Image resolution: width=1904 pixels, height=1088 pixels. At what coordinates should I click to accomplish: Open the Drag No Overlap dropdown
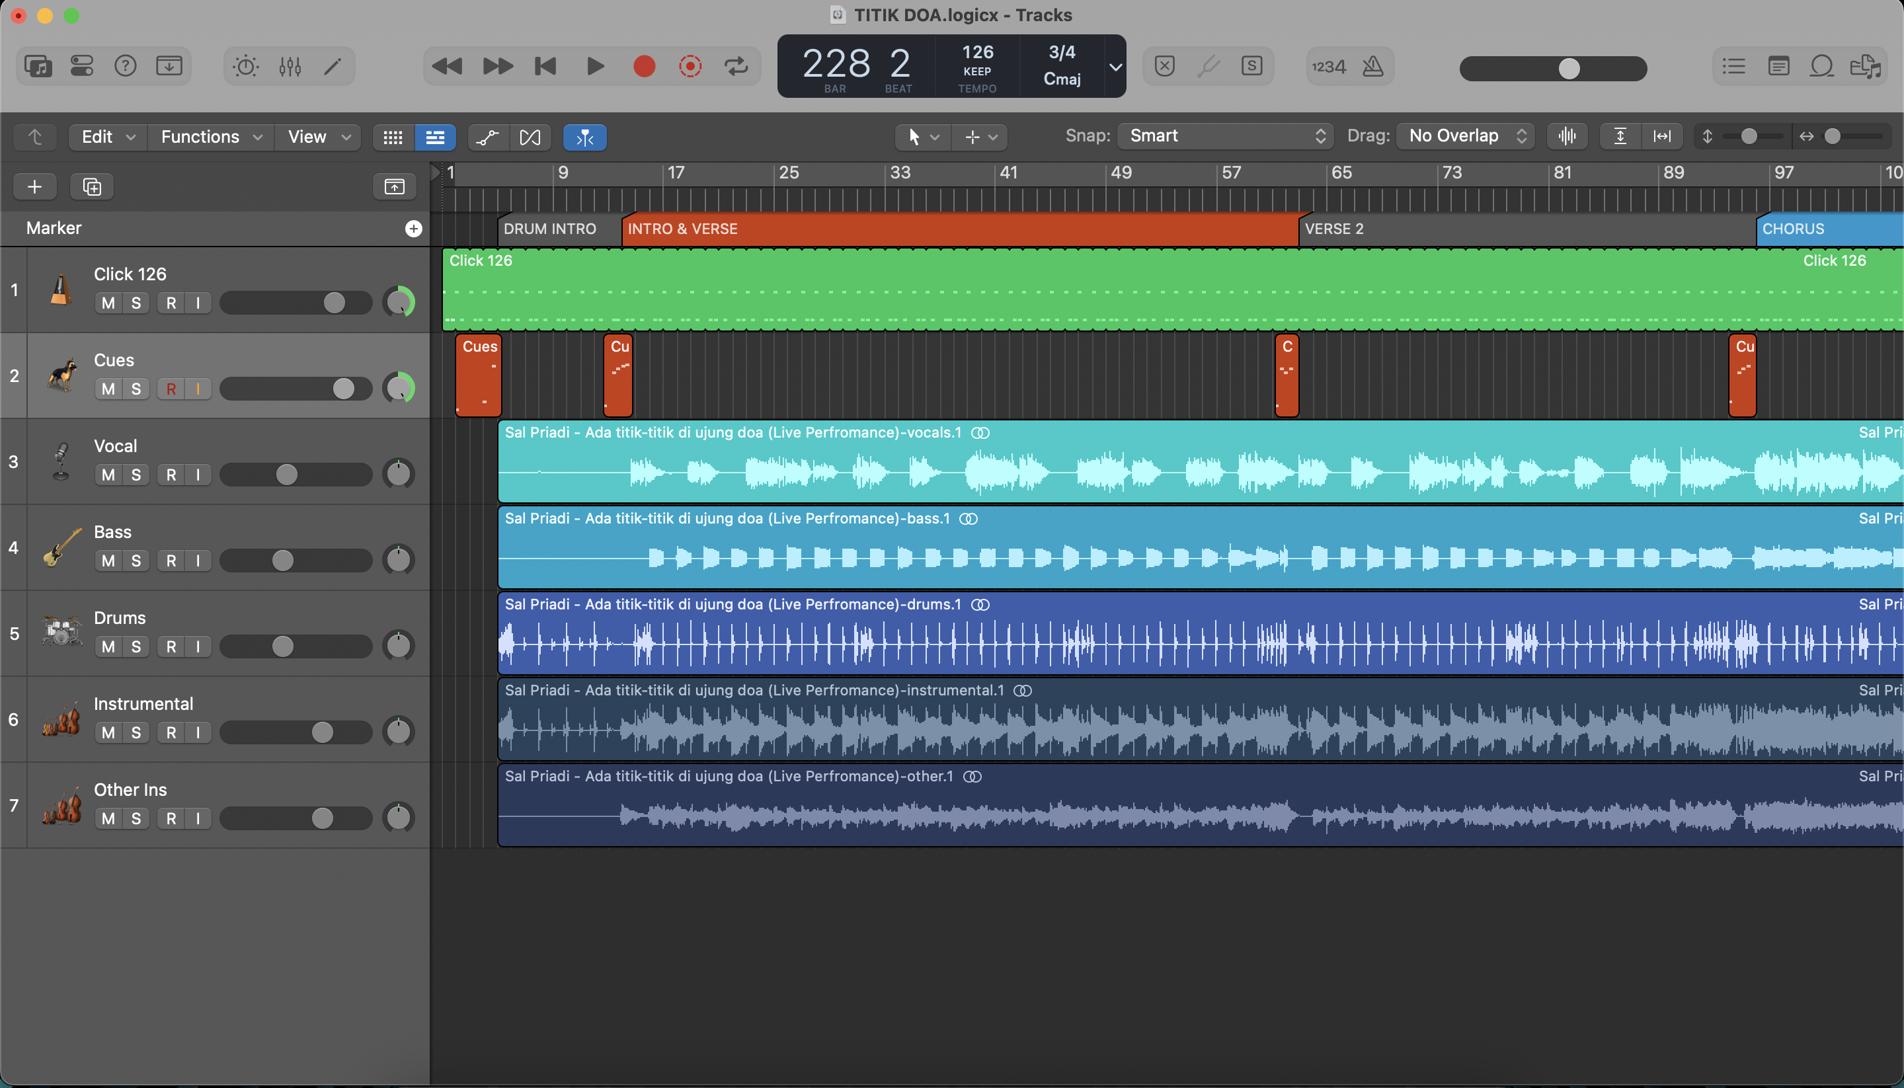click(1464, 136)
